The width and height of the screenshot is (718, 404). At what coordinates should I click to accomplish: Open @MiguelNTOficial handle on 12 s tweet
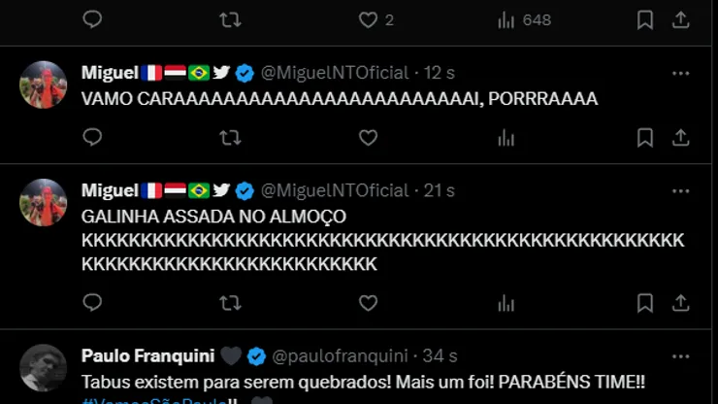[335, 73]
